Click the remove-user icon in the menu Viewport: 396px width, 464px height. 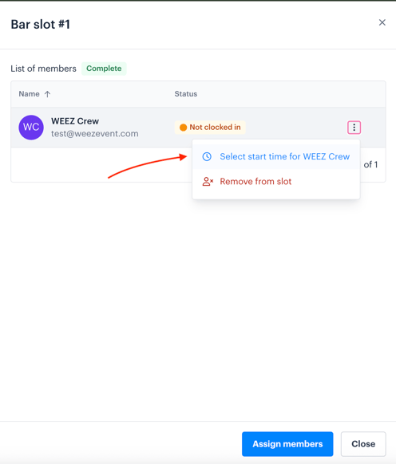pyautogui.click(x=208, y=182)
